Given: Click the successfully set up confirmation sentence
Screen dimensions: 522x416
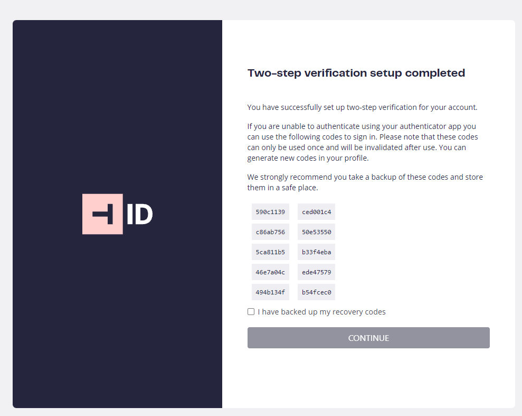Looking at the screenshot, I should 362,107.
